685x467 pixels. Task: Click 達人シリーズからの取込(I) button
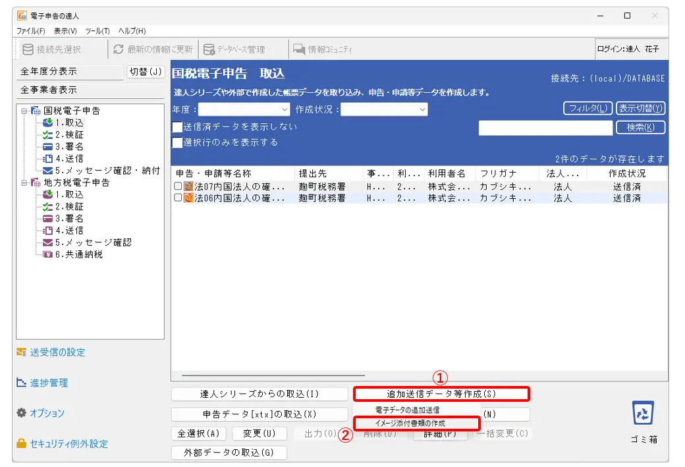point(260,394)
